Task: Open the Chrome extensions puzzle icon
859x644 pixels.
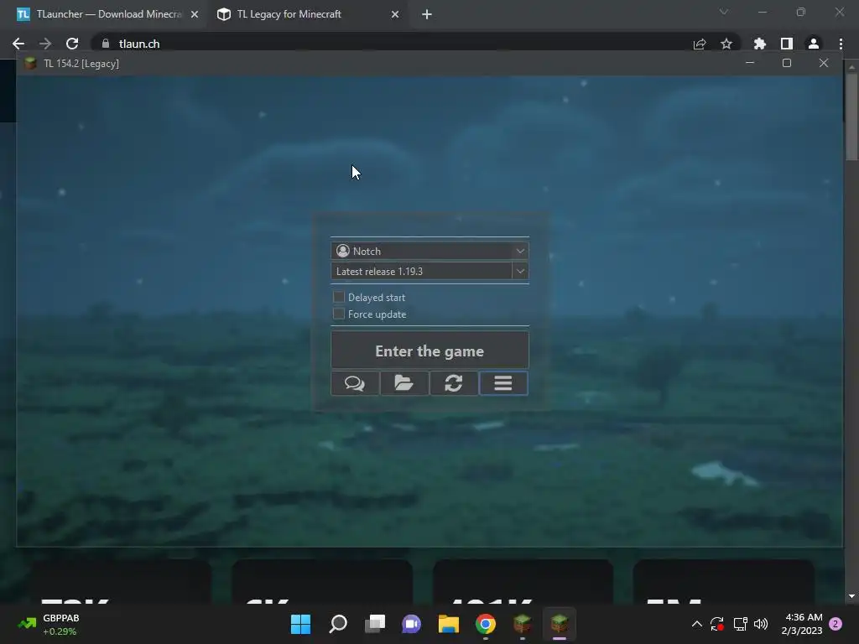Action: (x=760, y=44)
